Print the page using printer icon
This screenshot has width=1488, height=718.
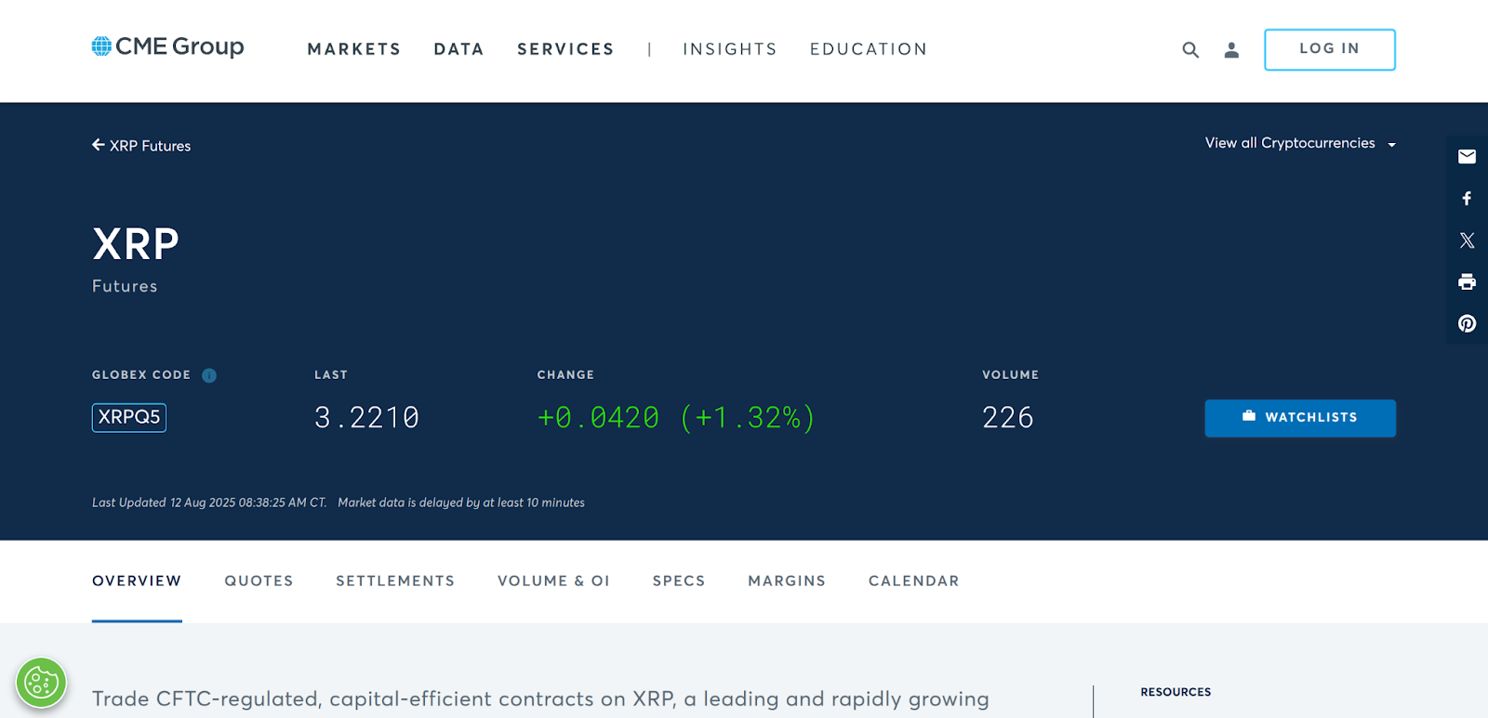[x=1467, y=281]
